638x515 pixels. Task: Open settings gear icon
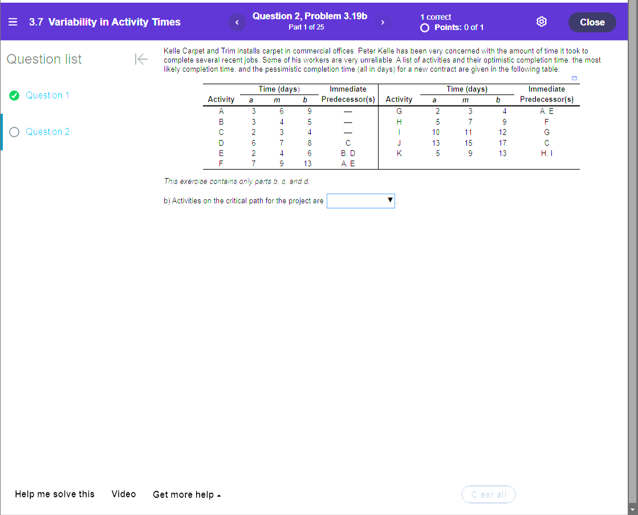(x=542, y=22)
